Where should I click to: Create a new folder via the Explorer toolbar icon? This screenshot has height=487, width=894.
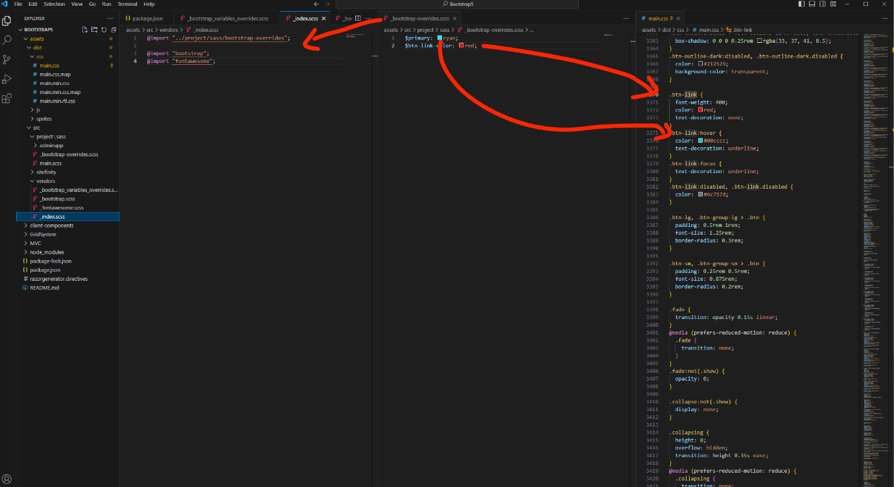coord(93,29)
